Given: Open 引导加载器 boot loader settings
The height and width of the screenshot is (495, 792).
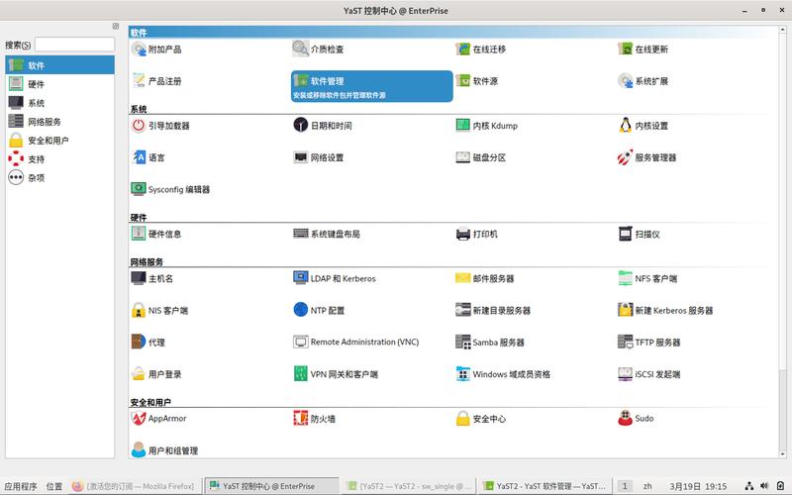Looking at the screenshot, I should (x=160, y=126).
